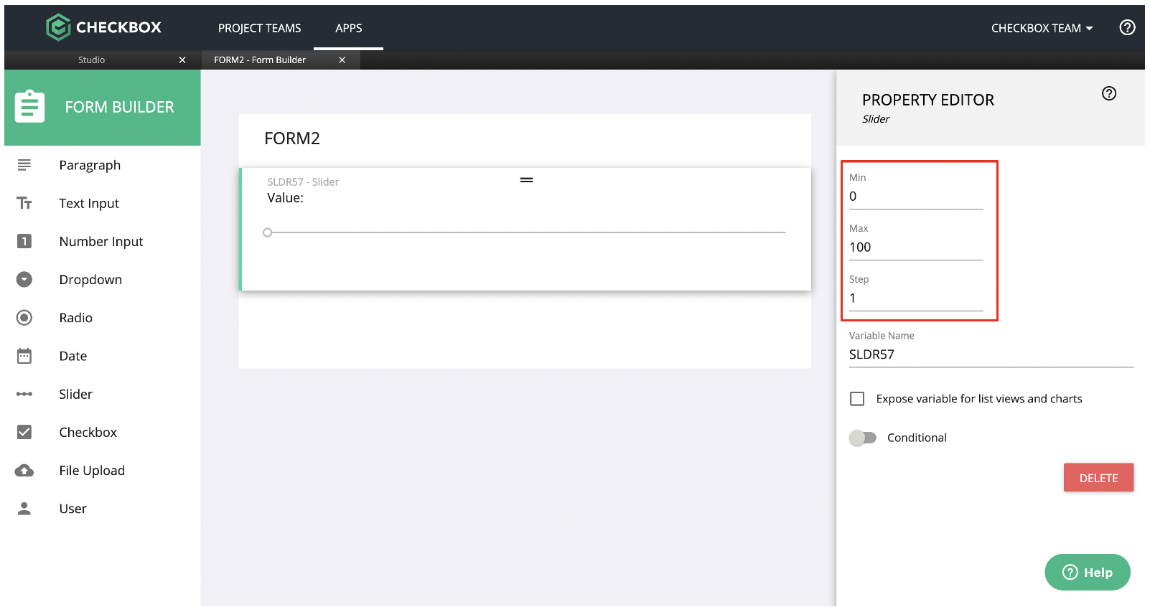Click the Checkbox logo icon
The height and width of the screenshot is (607, 1150).
tap(58, 28)
